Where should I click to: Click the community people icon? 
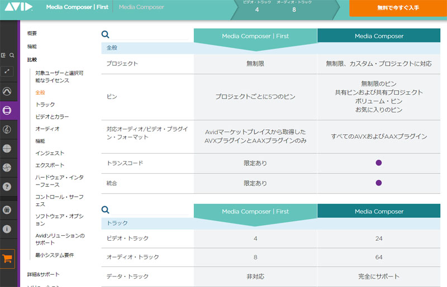tap(7, 210)
